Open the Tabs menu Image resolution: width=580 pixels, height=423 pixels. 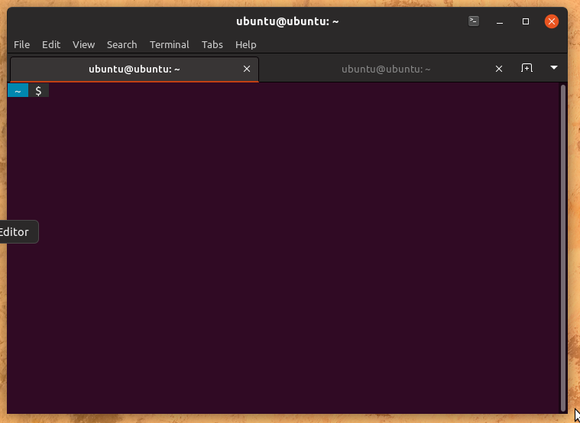[x=212, y=45]
